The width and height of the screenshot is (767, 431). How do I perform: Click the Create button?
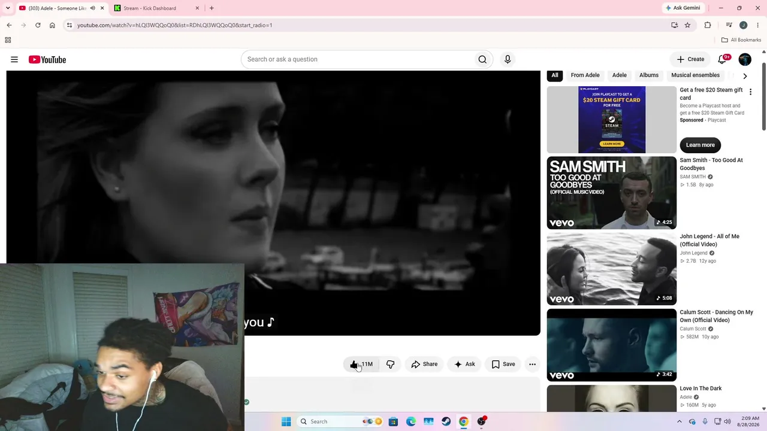click(x=690, y=59)
